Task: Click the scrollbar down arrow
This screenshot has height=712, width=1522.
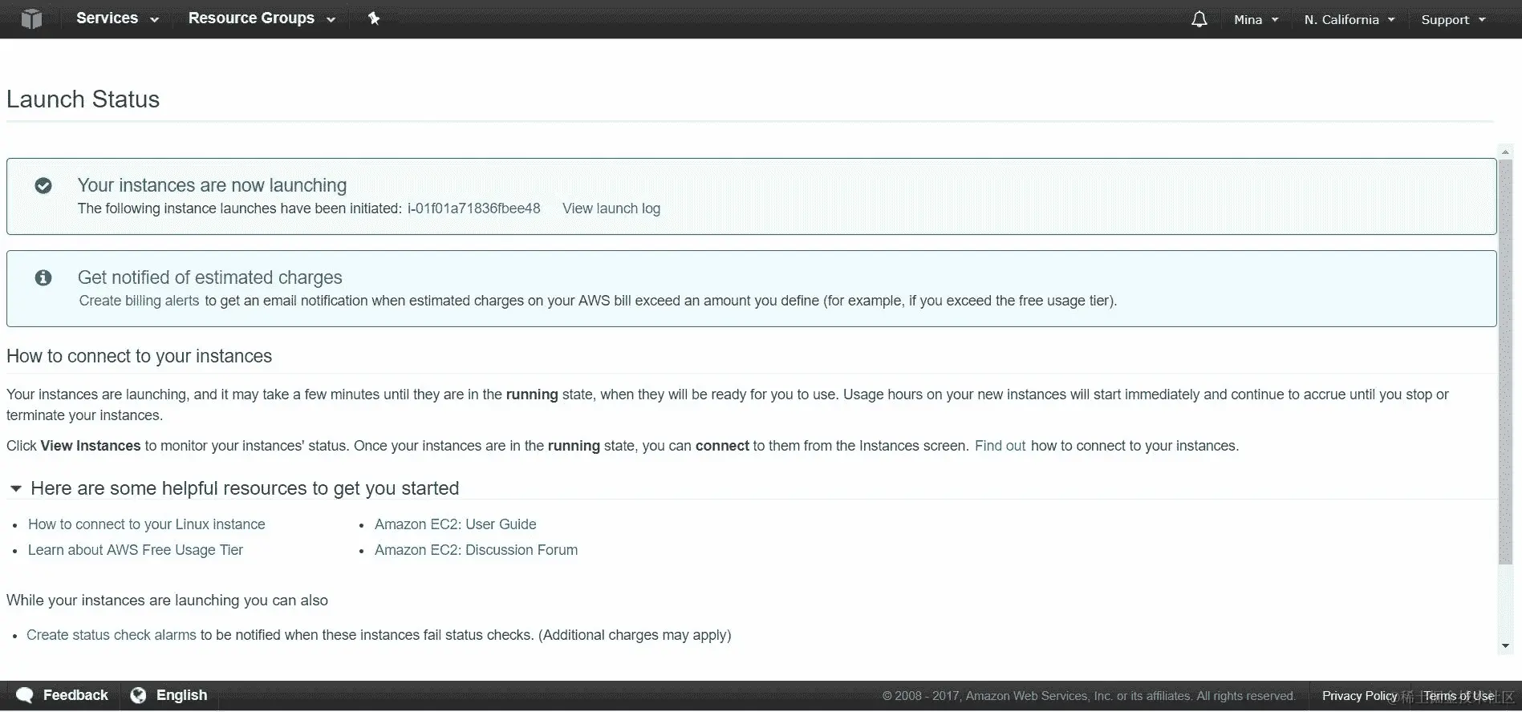Action: tap(1505, 645)
